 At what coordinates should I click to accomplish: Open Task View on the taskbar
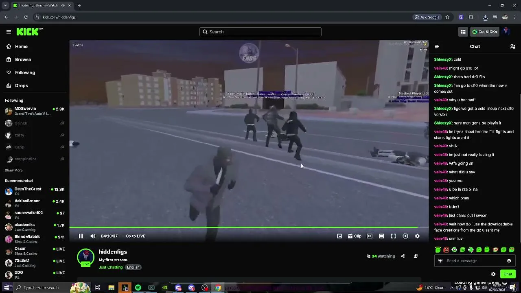[98, 288]
